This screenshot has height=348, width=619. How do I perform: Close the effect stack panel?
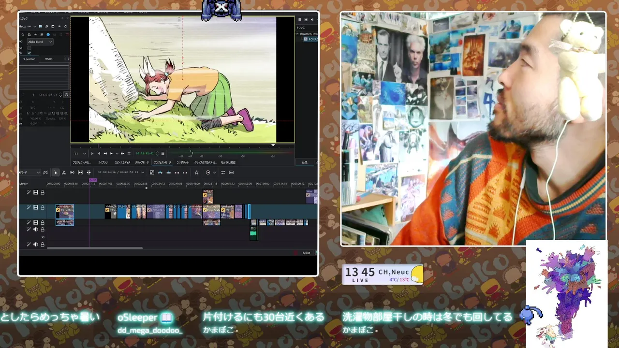click(68, 18)
